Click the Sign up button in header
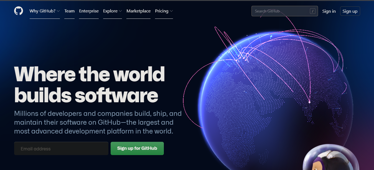Viewport: 374px width, 170px height. coord(350,11)
